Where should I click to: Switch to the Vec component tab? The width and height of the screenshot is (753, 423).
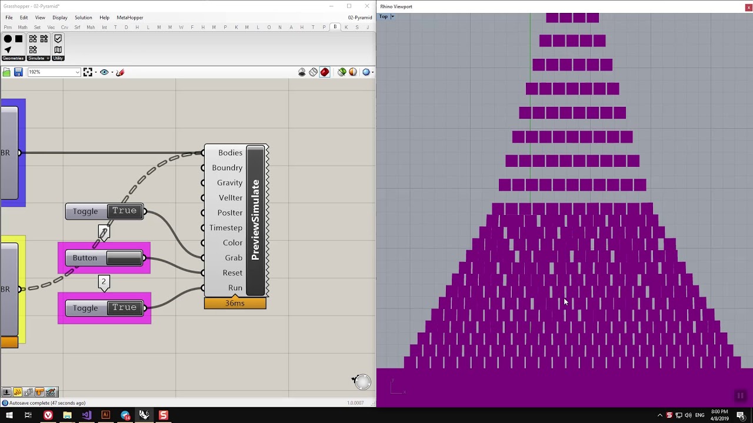click(x=51, y=28)
